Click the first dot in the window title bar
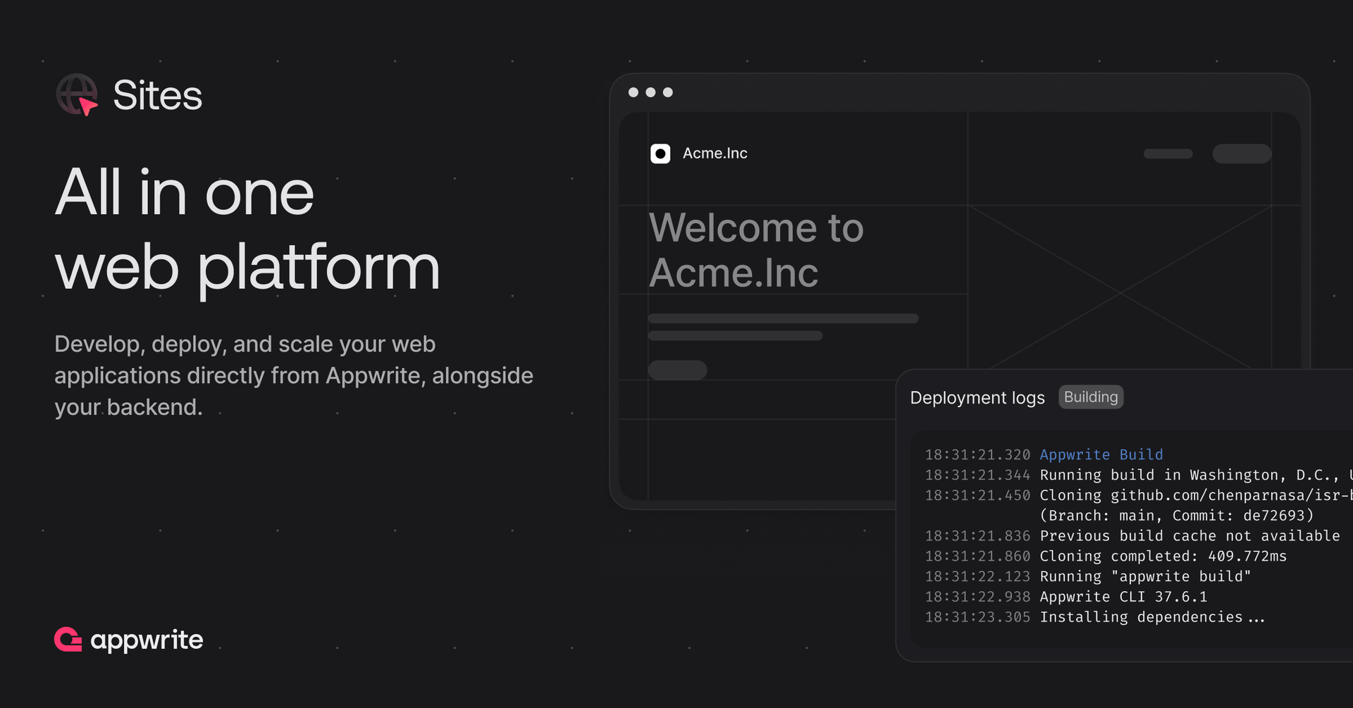Viewport: 1353px width, 708px height. pos(634,92)
